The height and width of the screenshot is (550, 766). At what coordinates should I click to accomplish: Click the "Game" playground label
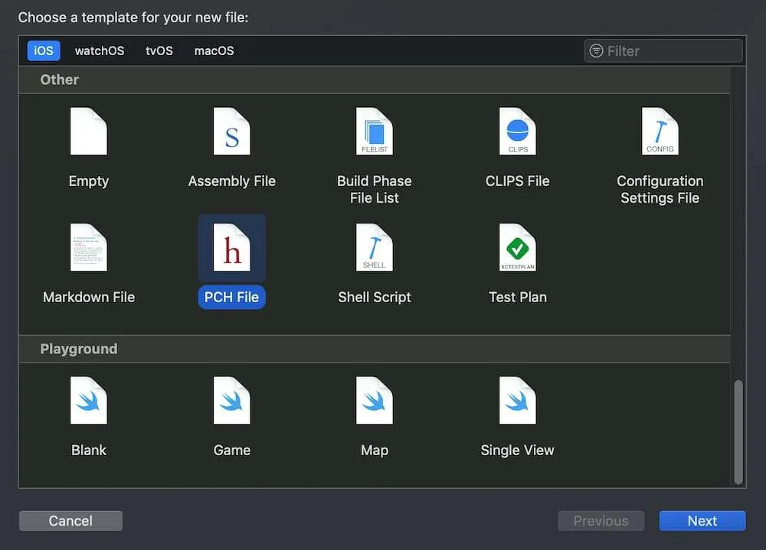click(231, 450)
